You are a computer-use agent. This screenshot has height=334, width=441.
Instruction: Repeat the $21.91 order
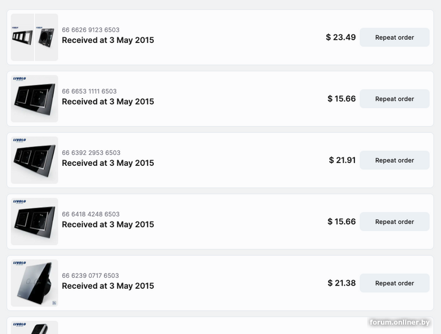click(x=394, y=160)
